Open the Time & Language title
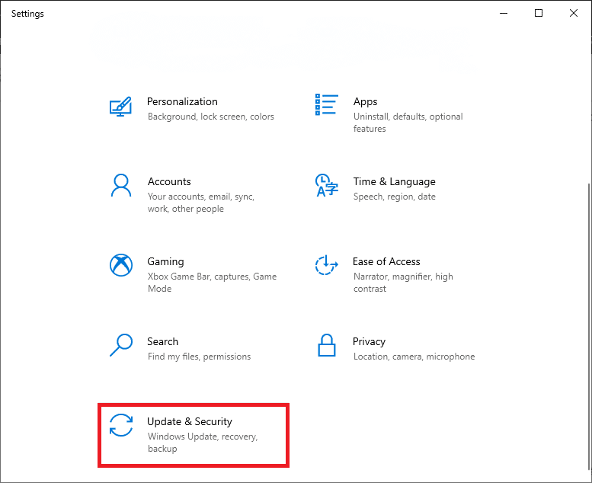Screen dimensions: 592x483 click(x=394, y=181)
